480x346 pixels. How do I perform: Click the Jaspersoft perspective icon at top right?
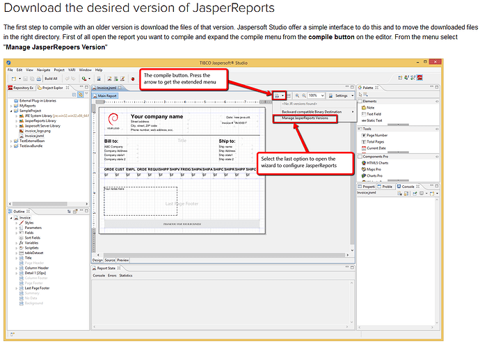tap(419, 78)
